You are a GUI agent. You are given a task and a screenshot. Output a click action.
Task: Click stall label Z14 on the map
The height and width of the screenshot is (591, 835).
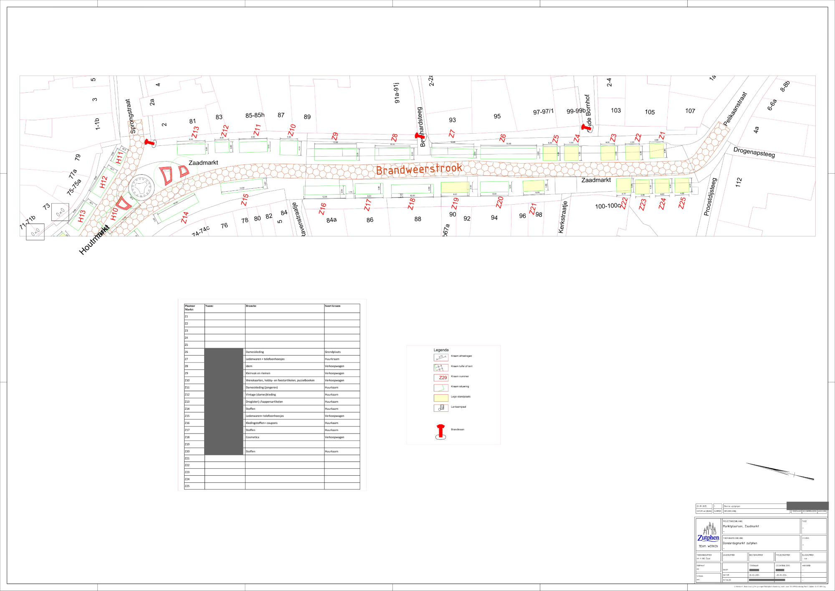click(x=185, y=217)
